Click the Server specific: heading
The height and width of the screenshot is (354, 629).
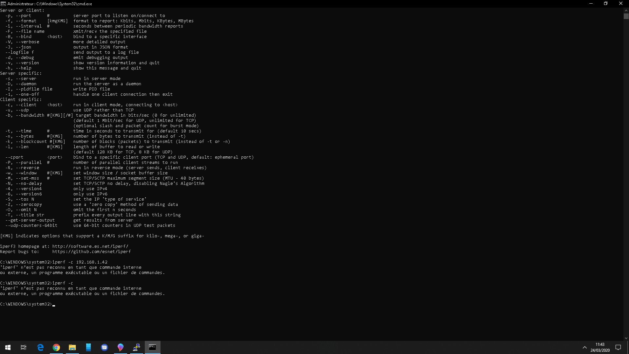click(x=21, y=73)
